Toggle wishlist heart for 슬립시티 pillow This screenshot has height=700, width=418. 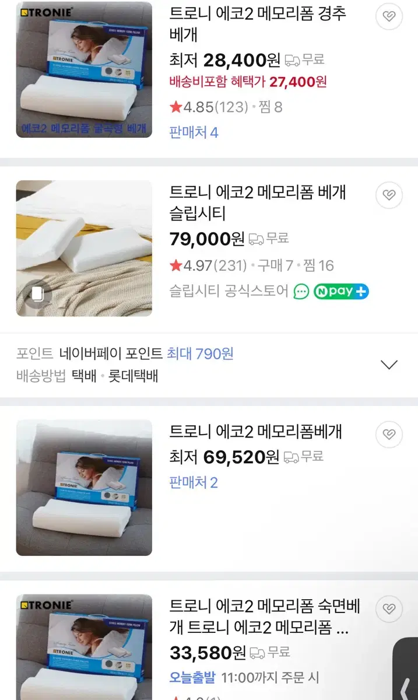[389, 195]
